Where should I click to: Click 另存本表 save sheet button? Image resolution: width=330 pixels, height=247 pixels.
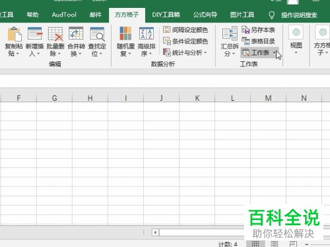coord(258,30)
